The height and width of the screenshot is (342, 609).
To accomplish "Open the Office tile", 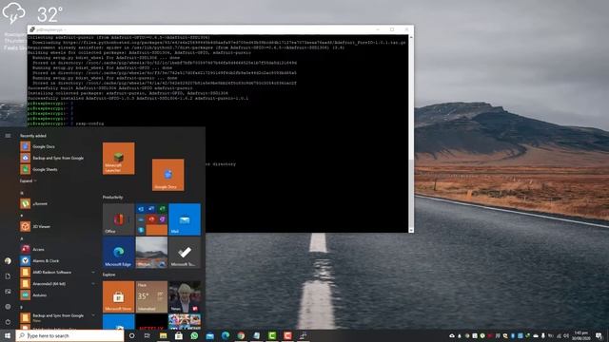I will [118, 219].
